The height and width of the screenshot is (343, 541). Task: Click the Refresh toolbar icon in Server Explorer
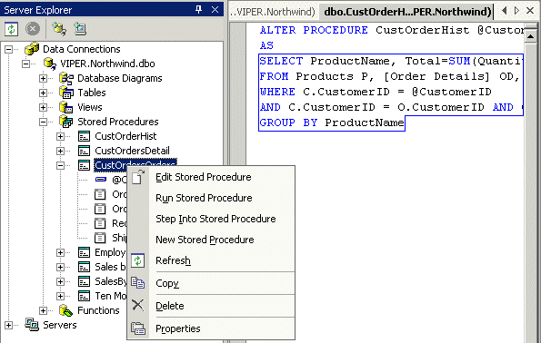(12, 29)
